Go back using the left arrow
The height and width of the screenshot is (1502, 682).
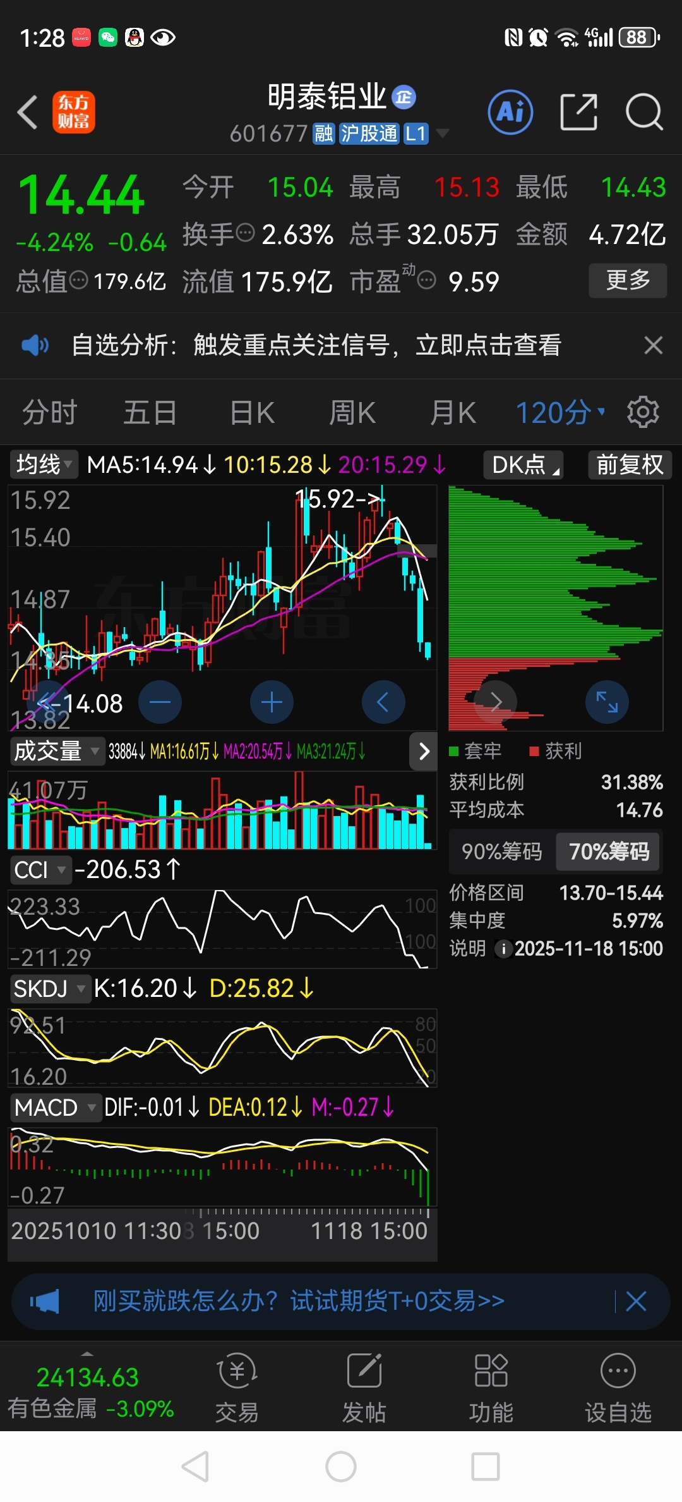(28, 113)
